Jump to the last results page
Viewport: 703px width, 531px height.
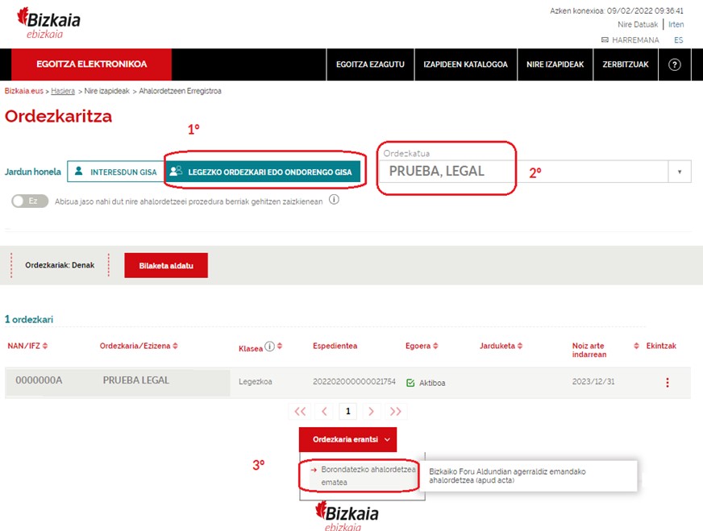coord(395,412)
